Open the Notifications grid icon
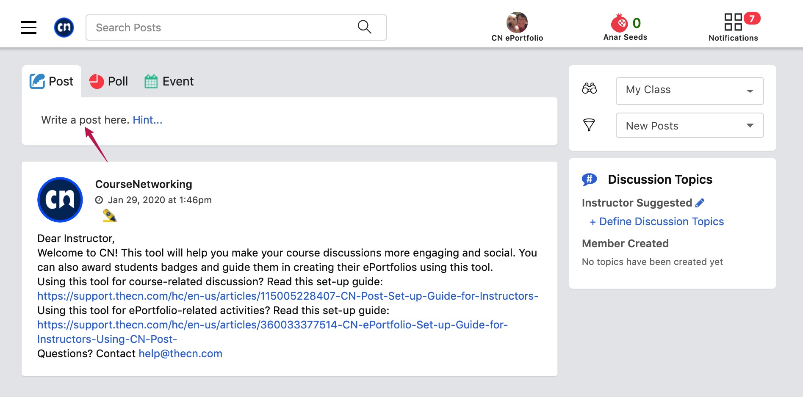Image resolution: width=803 pixels, height=397 pixels. [733, 22]
